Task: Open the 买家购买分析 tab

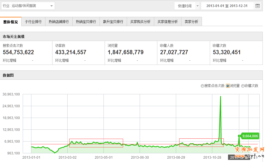Action: 140,22
